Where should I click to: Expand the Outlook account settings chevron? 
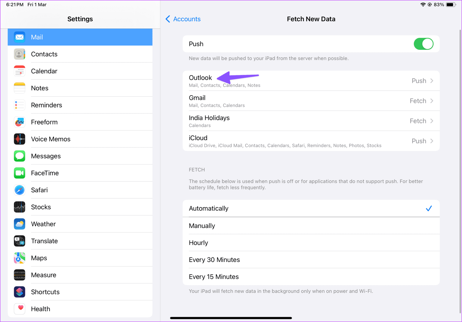[432, 80]
